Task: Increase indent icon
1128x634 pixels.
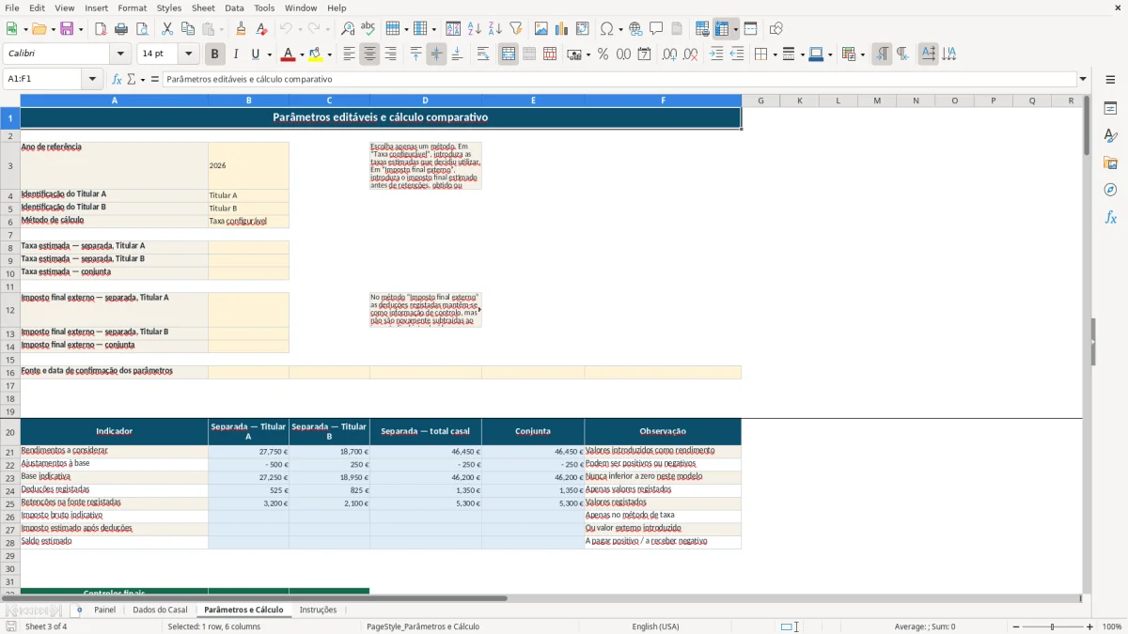Action: click(716, 54)
